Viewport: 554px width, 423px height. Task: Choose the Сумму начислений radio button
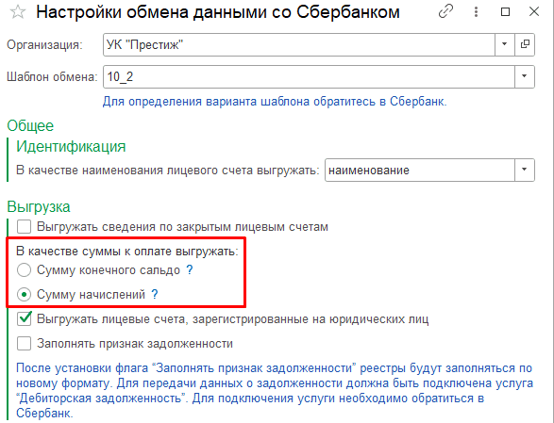coord(24,295)
